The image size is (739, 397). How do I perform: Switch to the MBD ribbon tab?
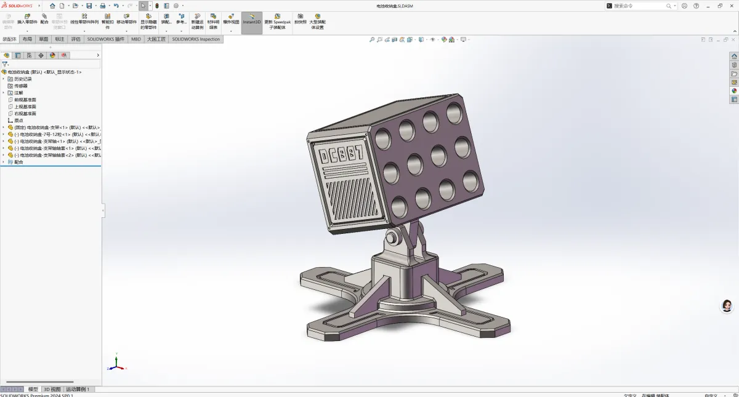136,39
